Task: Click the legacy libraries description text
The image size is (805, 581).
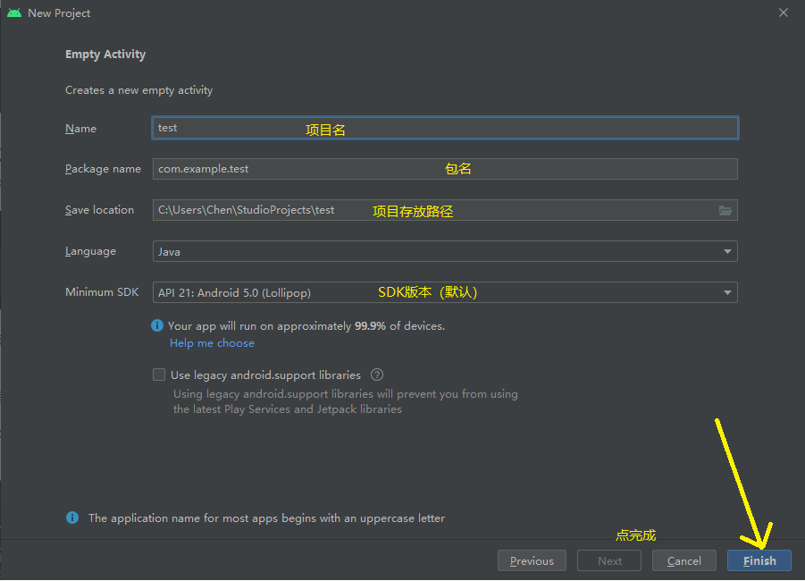Action: [346, 401]
